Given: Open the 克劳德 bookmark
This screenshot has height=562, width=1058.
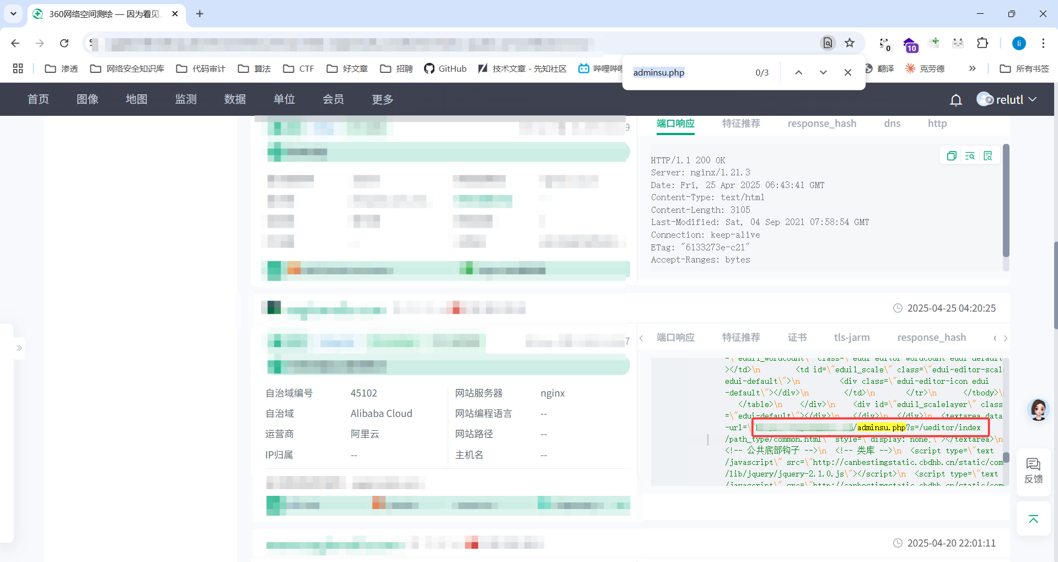Looking at the screenshot, I should click(x=925, y=68).
